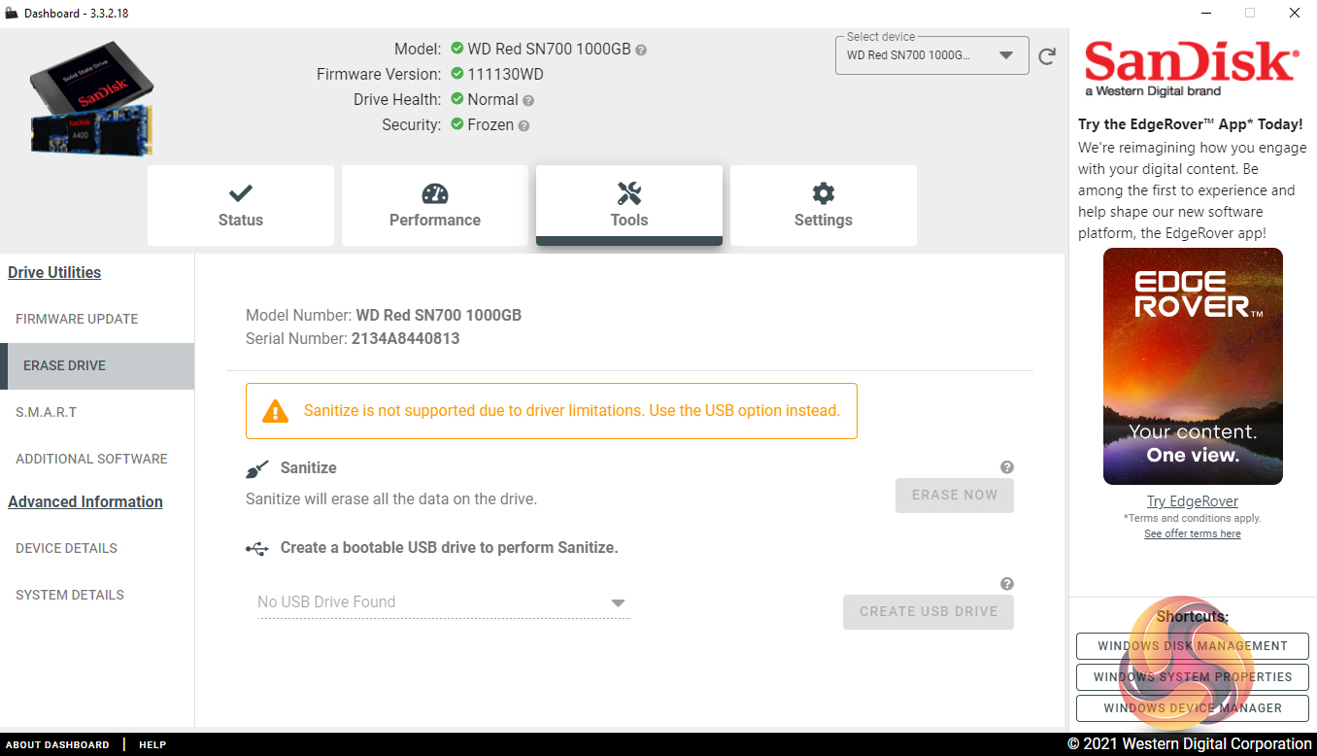This screenshot has height=756, width=1317.
Task: Open the Select device dropdown
Action: coord(931,55)
